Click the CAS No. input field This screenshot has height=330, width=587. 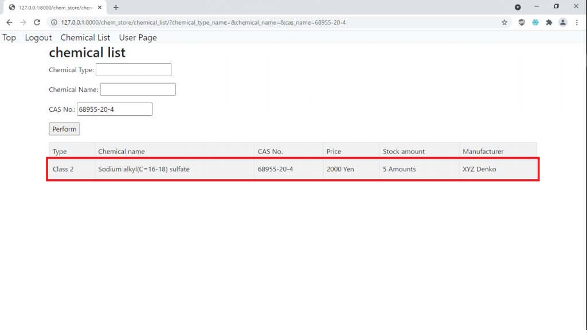point(115,109)
